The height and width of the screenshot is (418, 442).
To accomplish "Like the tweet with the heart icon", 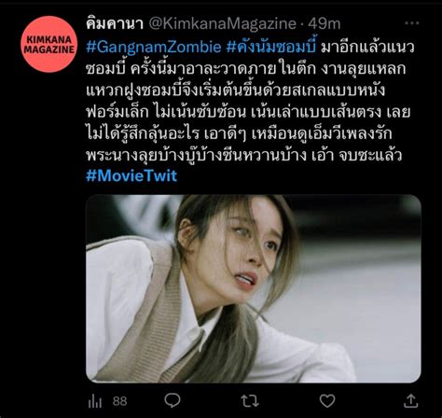I will coord(327,401).
